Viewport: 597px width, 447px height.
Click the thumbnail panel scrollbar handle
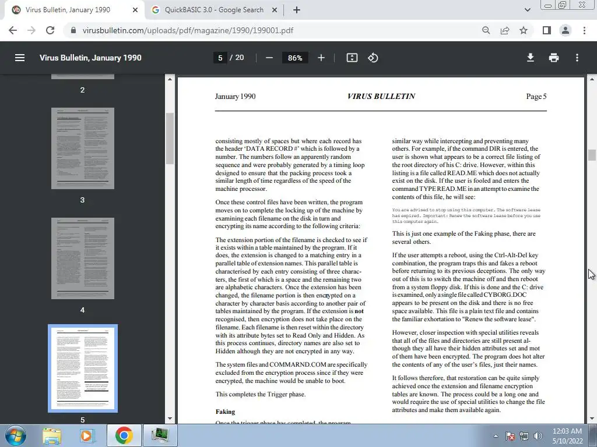tap(170, 139)
